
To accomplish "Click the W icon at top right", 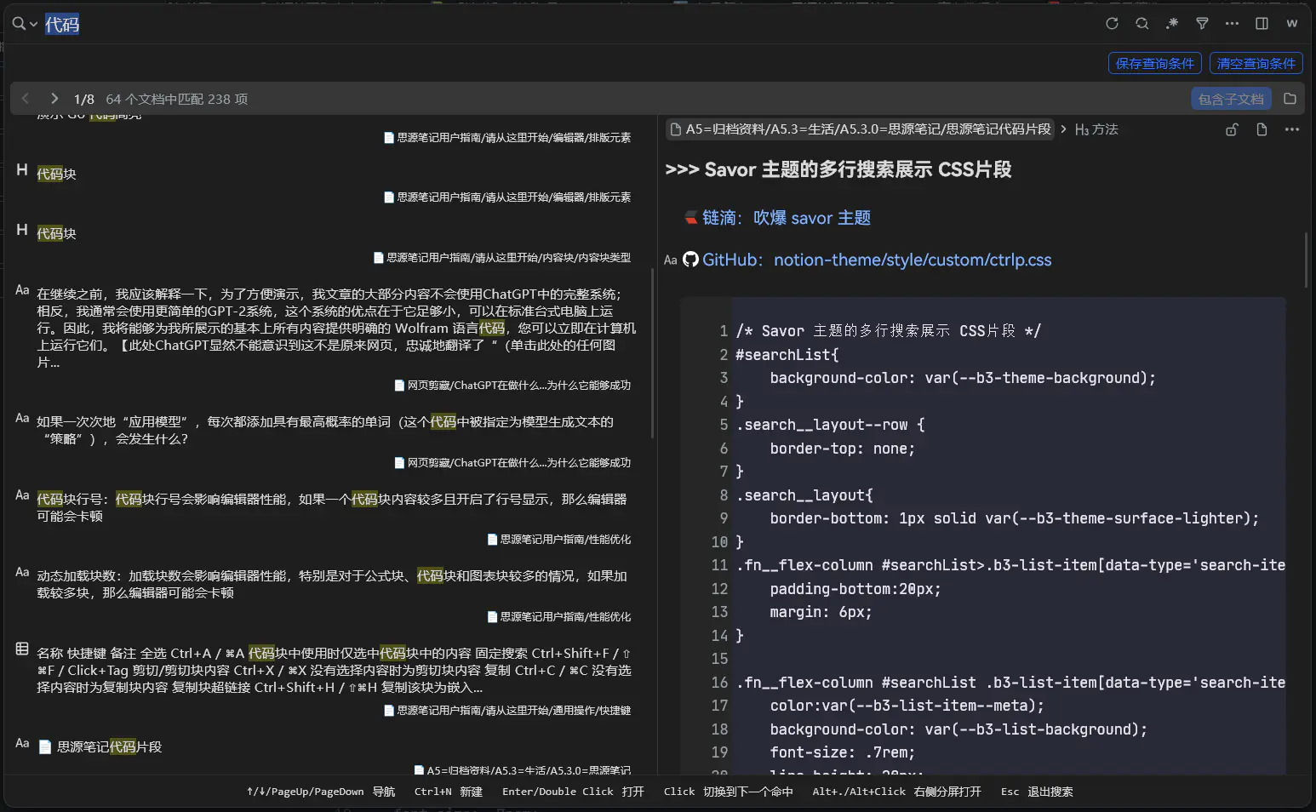I will click(1291, 24).
